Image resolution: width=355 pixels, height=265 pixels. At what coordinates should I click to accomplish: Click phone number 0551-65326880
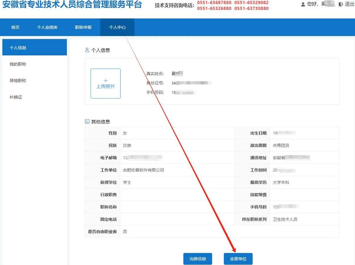214,8
